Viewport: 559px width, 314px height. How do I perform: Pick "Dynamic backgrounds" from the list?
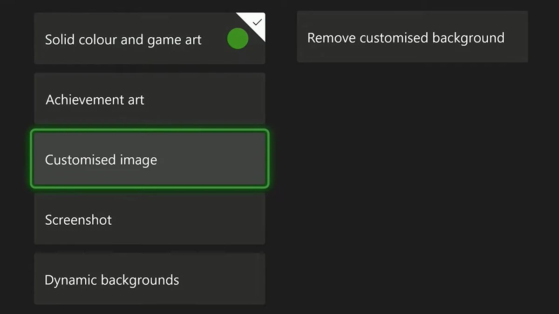point(149,279)
